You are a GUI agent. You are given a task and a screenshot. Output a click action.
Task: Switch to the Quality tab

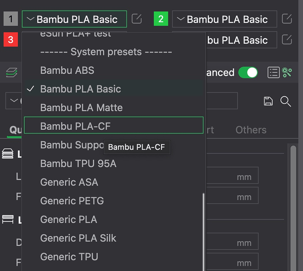click(16, 130)
